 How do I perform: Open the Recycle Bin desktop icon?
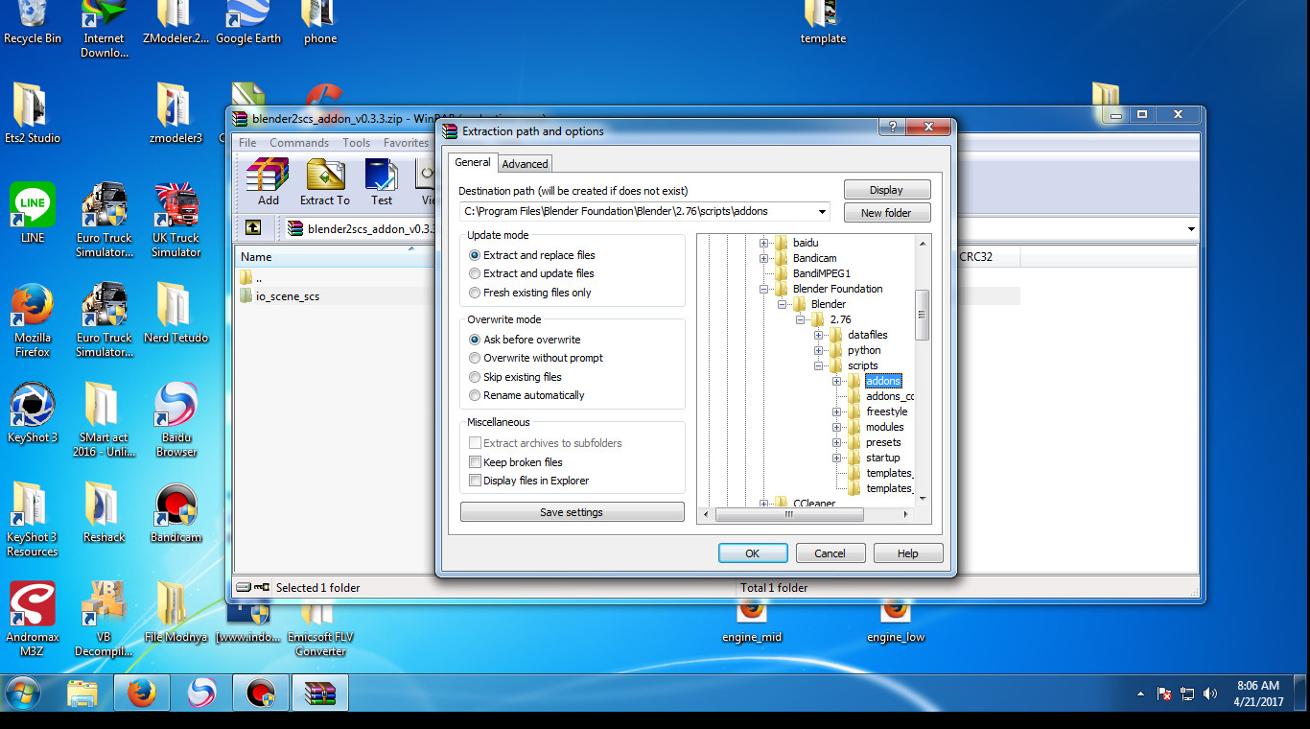pyautogui.click(x=33, y=24)
